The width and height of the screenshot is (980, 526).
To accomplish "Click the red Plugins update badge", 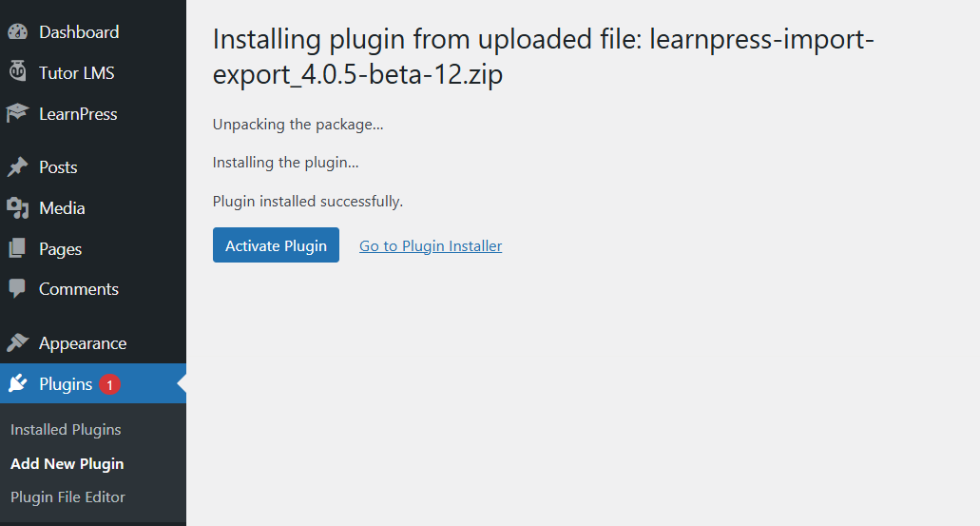I will tap(109, 384).
